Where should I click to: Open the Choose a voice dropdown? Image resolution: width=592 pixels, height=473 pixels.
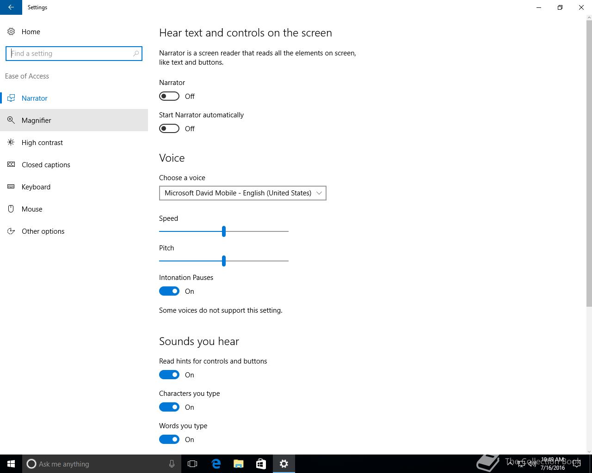(243, 193)
